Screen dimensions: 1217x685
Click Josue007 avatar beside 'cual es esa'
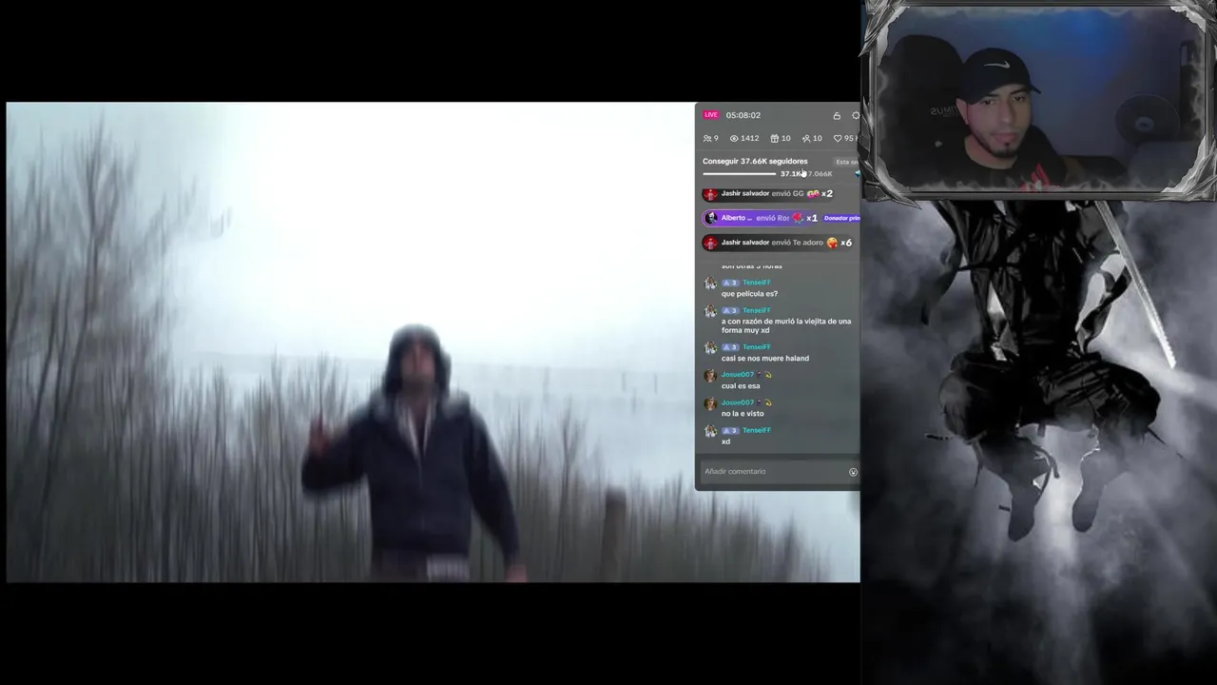pos(710,376)
